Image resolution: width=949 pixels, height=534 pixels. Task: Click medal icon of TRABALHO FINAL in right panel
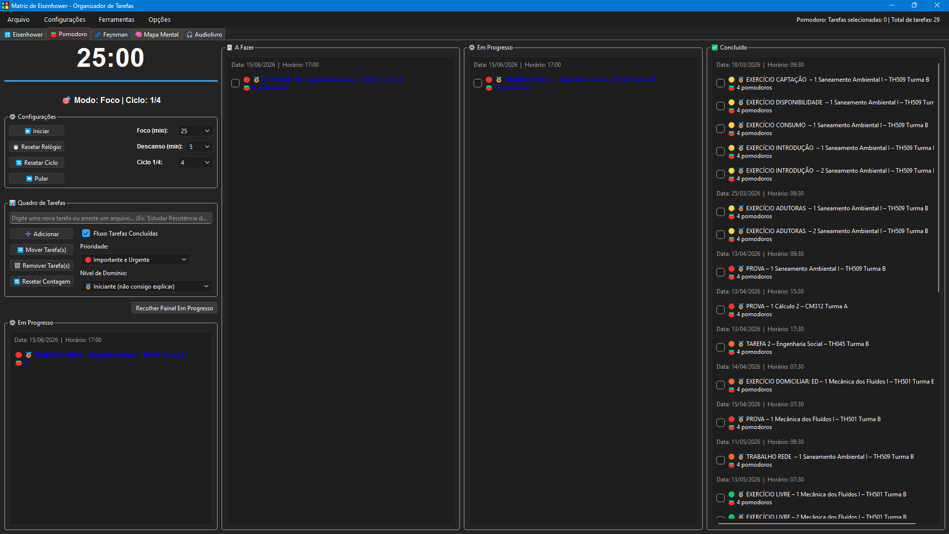(x=499, y=80)
